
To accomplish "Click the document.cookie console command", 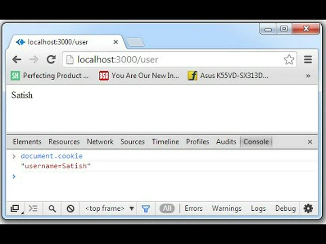I will coord(52,156).
